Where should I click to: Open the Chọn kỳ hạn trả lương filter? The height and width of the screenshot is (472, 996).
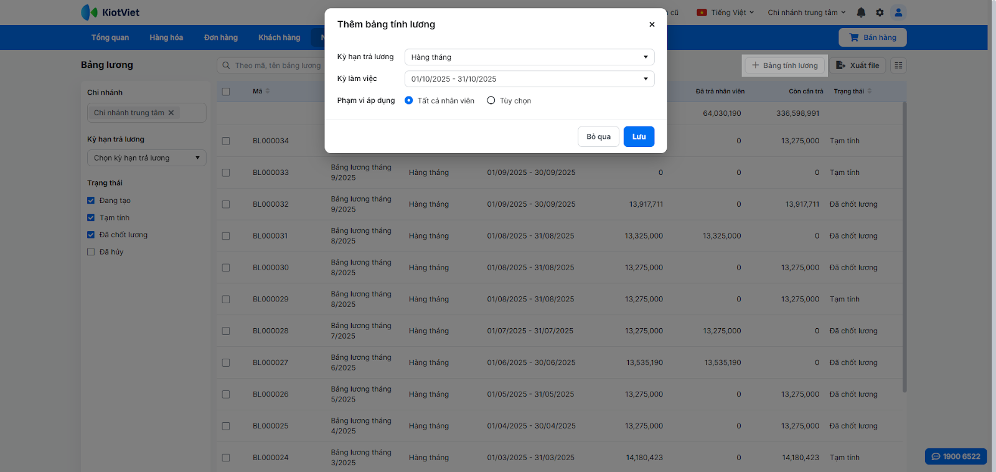tap(146, 158)
